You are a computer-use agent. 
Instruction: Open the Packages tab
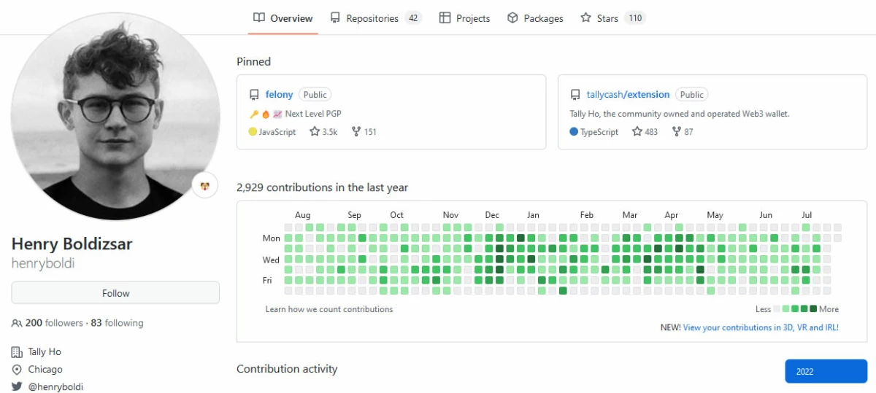click(535, 18)
